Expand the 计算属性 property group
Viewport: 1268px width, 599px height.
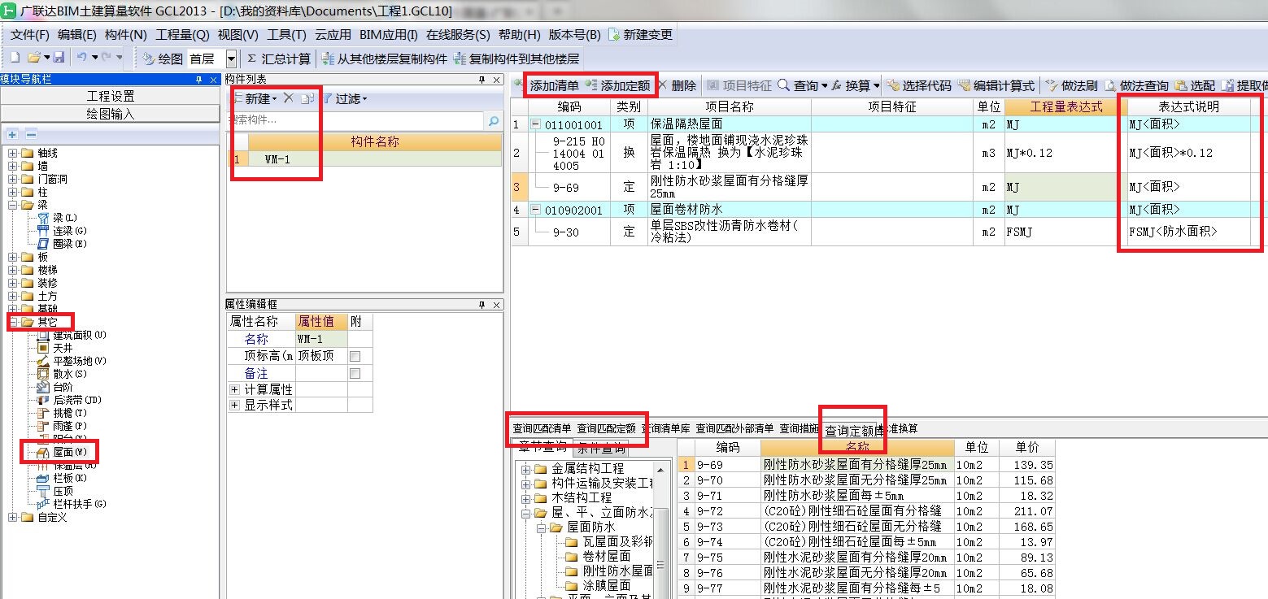click(x=234, y=389)
